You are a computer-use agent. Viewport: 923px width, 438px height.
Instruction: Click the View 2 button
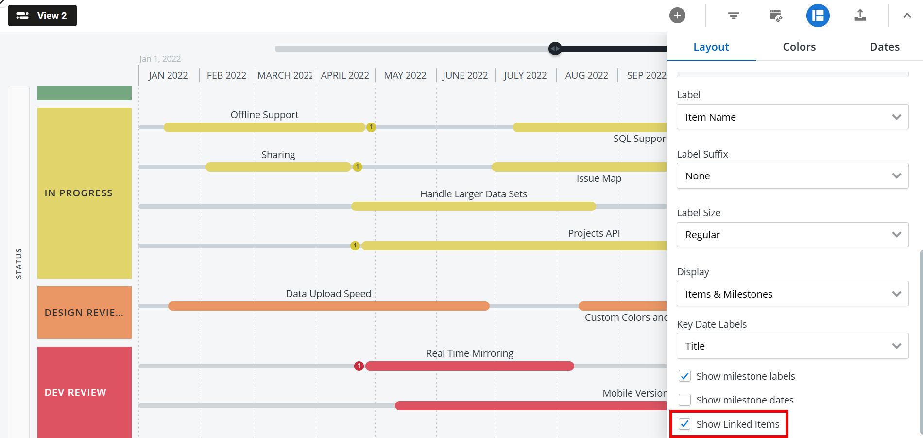43,16
